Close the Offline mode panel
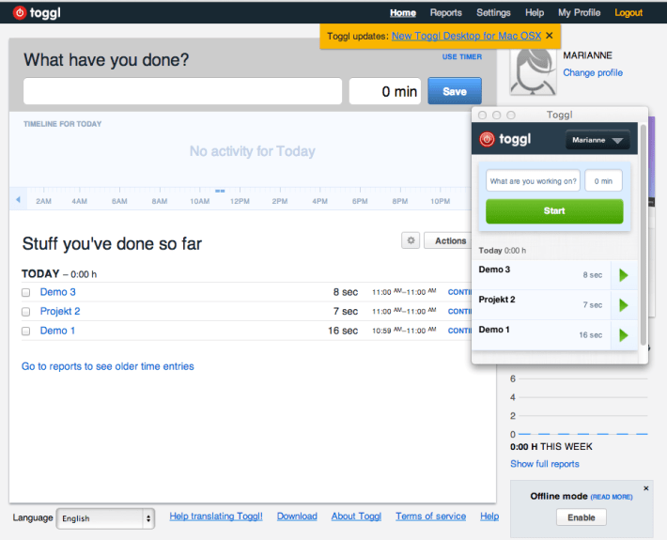Viewport: 667px width, 540px height. (x=645, y=488)
